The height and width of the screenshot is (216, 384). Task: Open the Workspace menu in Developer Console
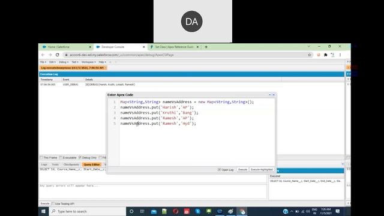(88, 62)
